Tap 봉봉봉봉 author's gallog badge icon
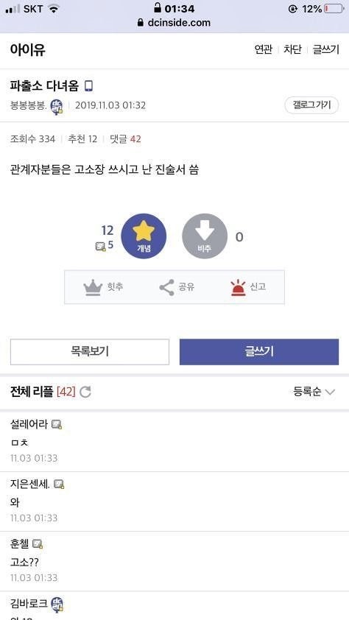349x620 pixels. (x=57, y=107)
